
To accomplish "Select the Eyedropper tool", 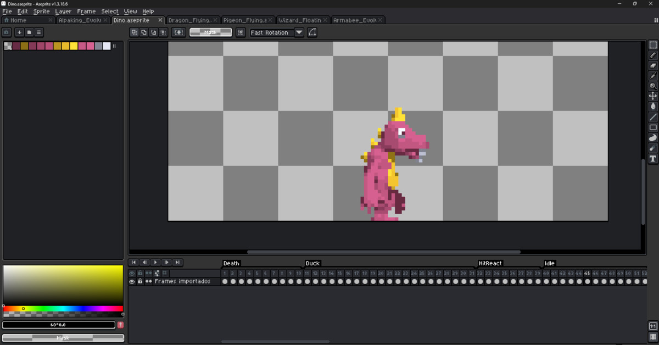I will pos(653,76).
